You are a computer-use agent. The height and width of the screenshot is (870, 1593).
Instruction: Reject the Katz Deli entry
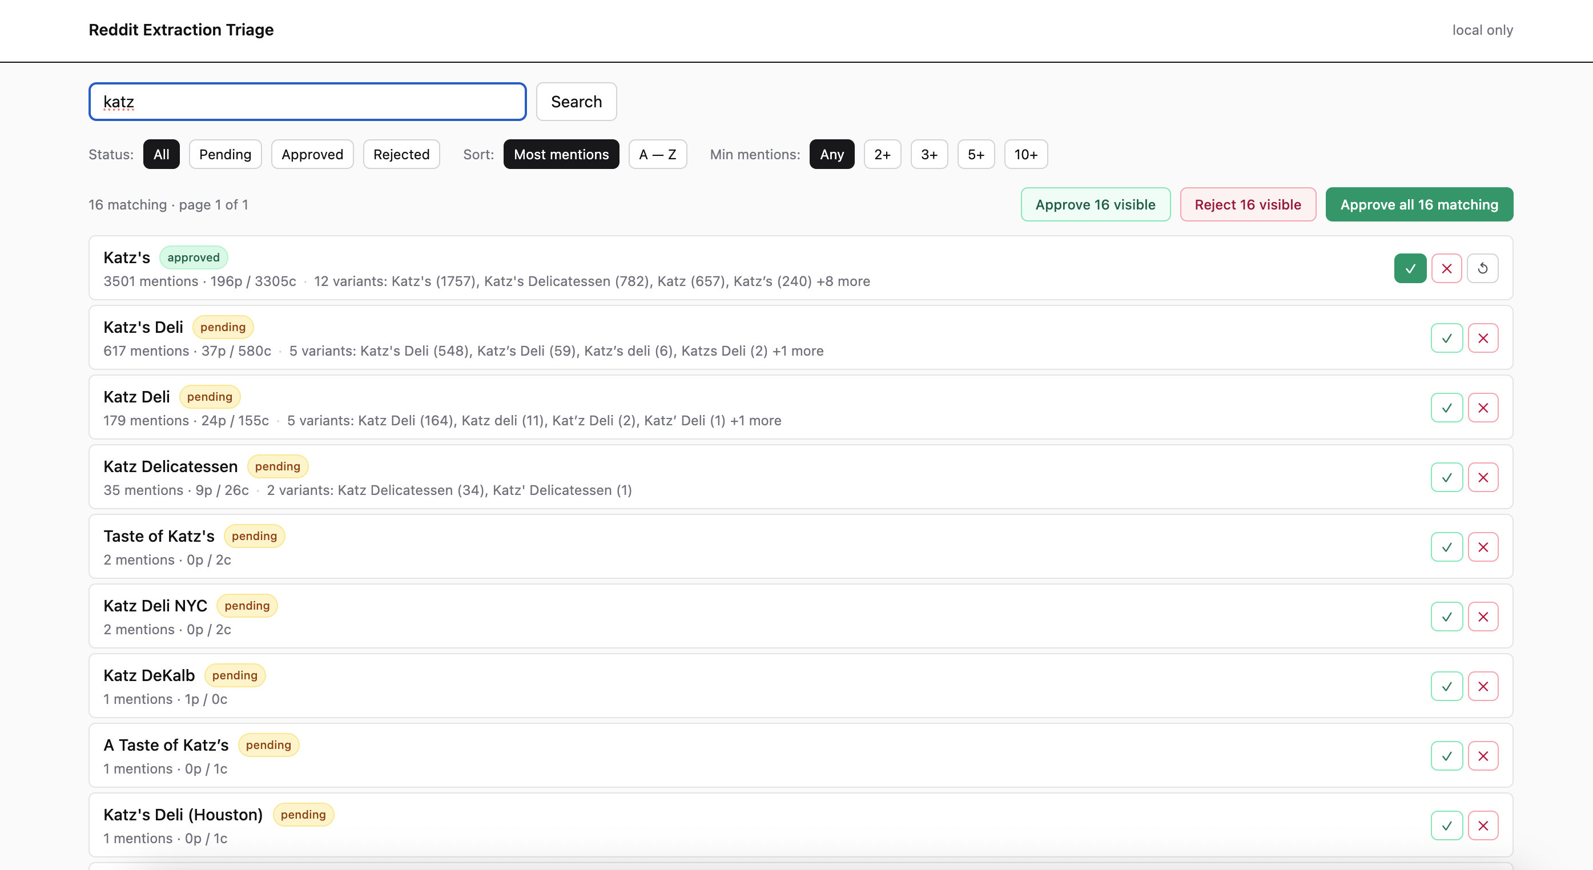[x=1483, y=408]
